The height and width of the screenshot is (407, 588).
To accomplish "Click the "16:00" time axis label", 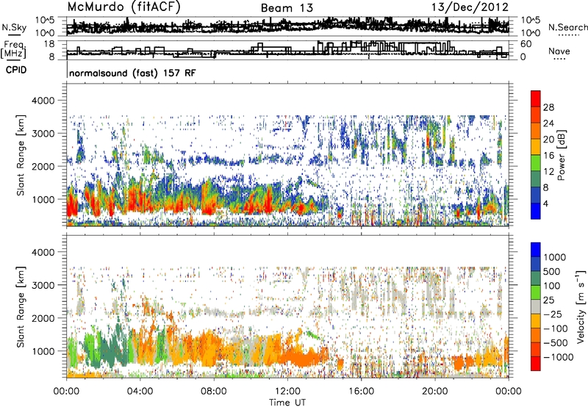I will pyautogui.click(x=361, y=392).
